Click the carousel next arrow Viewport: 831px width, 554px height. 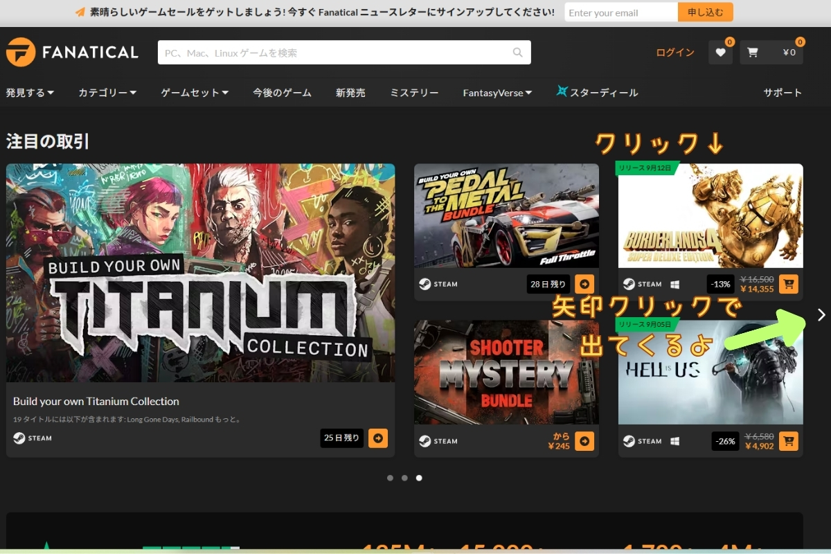pyautogui.click(x=821, y=315)
